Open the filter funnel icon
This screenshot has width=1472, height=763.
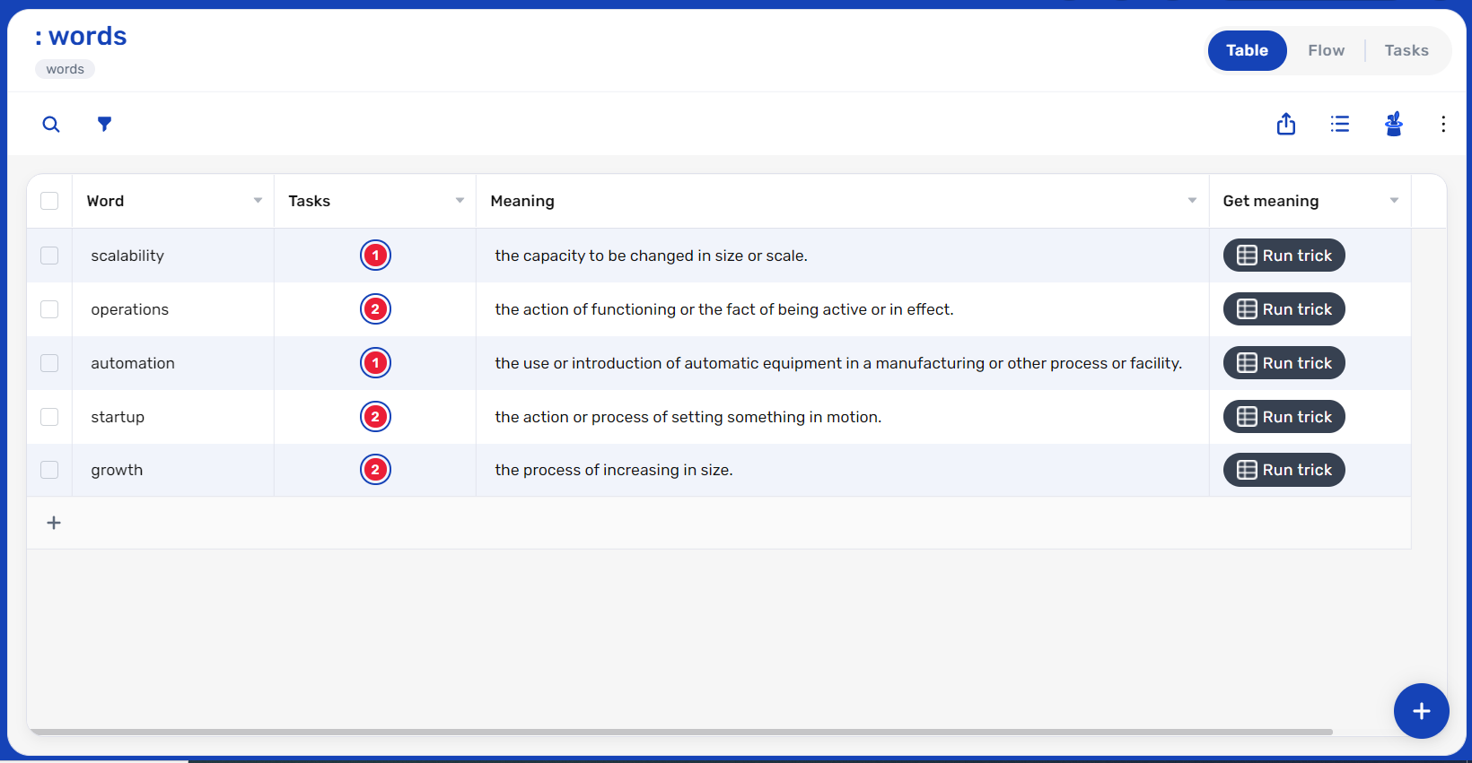[x=104, y=124]
